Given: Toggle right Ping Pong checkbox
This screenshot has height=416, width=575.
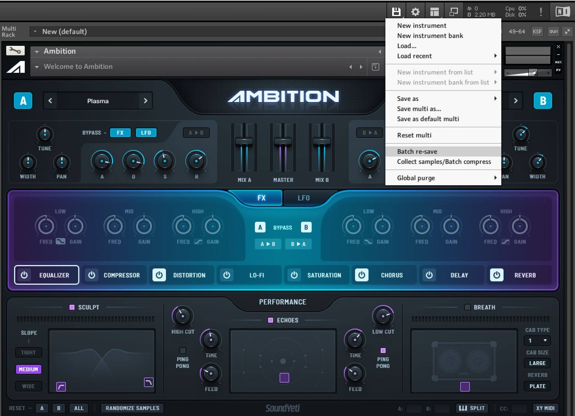Looking at the screenshot, I should pos(383,351).
